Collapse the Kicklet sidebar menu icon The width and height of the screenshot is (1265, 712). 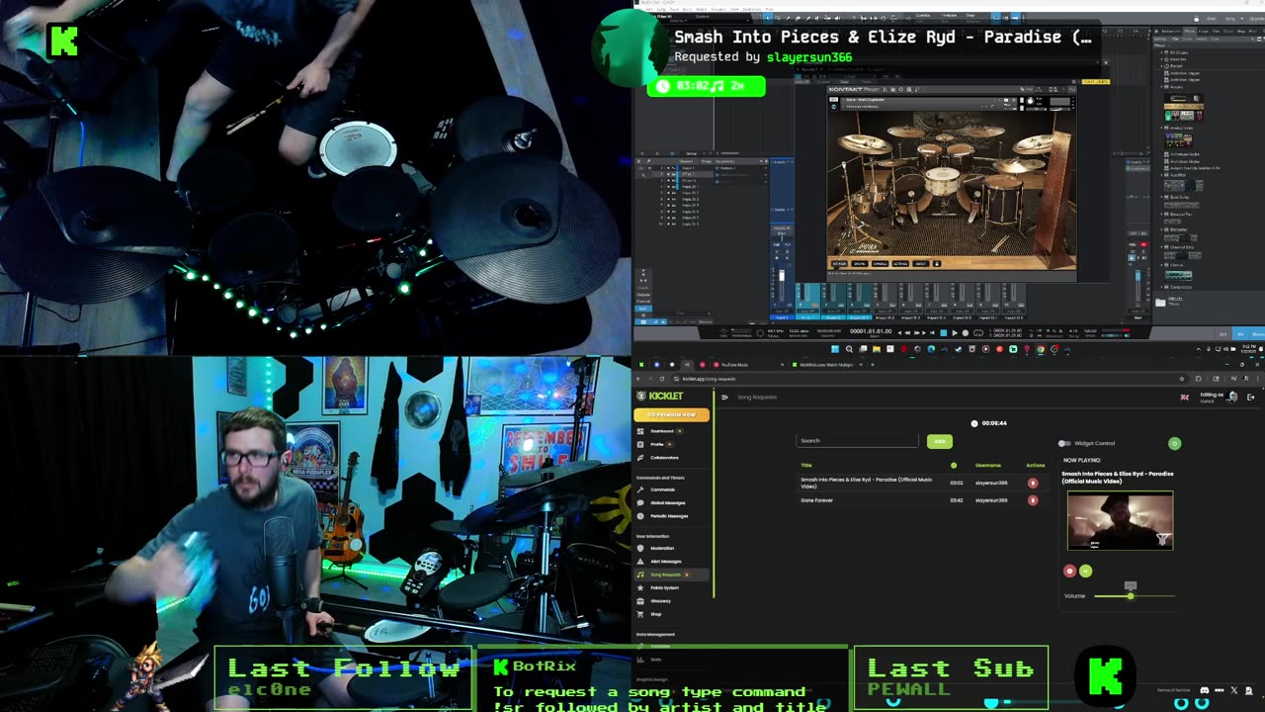coord(724,397)
